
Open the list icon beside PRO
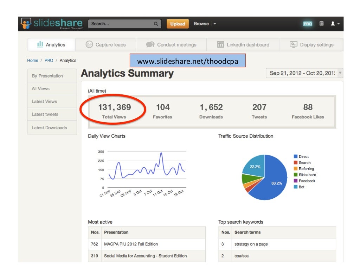[321, 24]
